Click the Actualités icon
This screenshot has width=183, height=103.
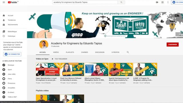pos(4,88)
